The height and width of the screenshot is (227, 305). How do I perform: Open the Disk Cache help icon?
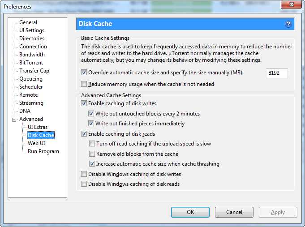pyautogui.click(x=288, y=24)
